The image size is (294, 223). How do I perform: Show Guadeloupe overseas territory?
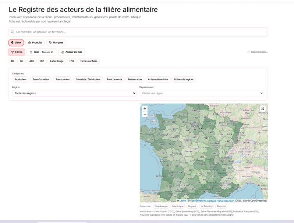pos(161,206)
